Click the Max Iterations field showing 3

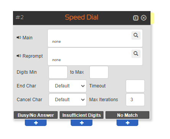[135, 100]
